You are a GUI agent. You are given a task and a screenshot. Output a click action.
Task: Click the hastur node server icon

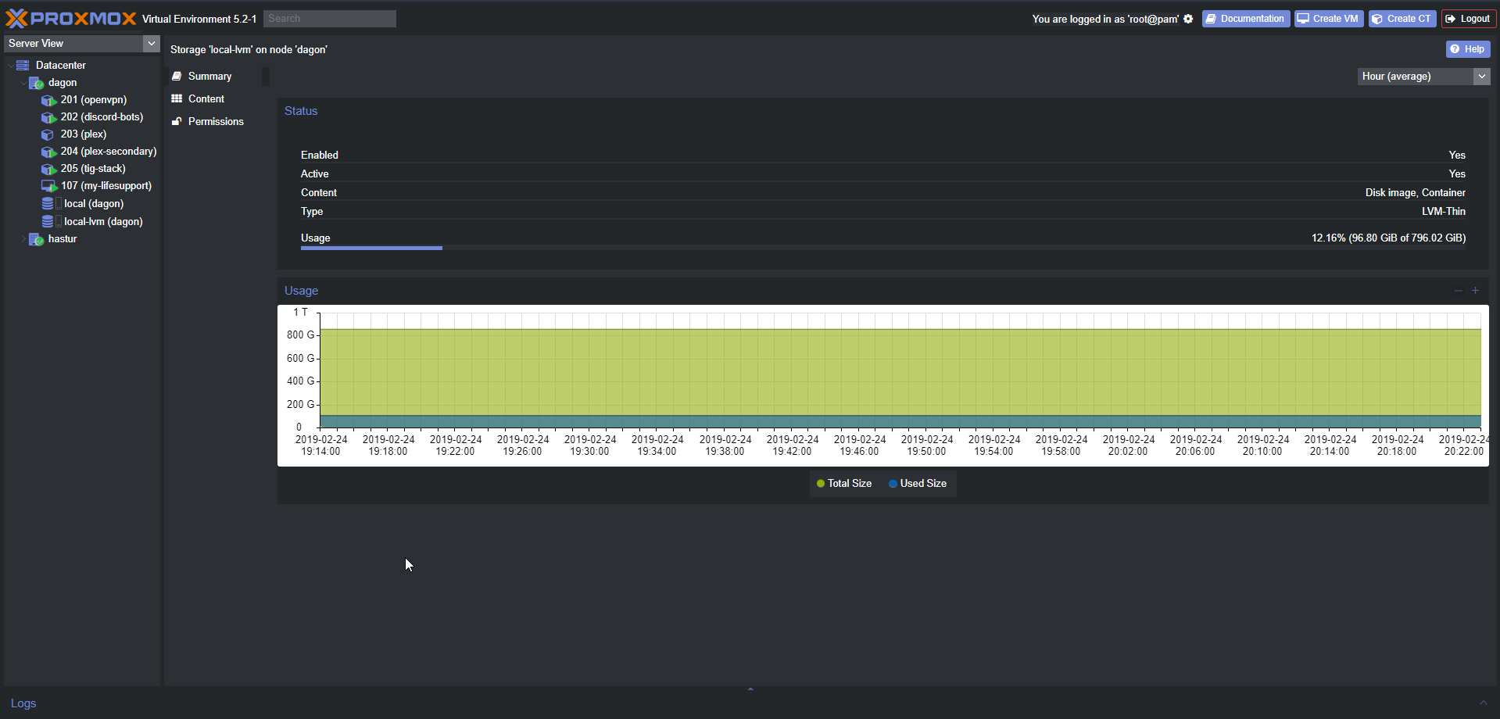coord(36,239)
